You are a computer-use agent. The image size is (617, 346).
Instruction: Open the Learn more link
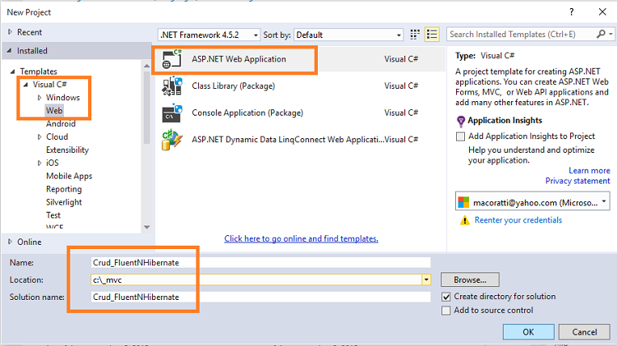(589, 171)
